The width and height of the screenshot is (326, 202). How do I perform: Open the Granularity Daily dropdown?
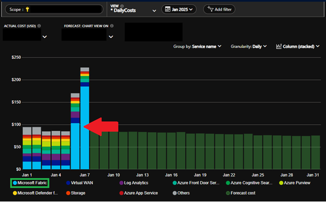coord(249,46)
